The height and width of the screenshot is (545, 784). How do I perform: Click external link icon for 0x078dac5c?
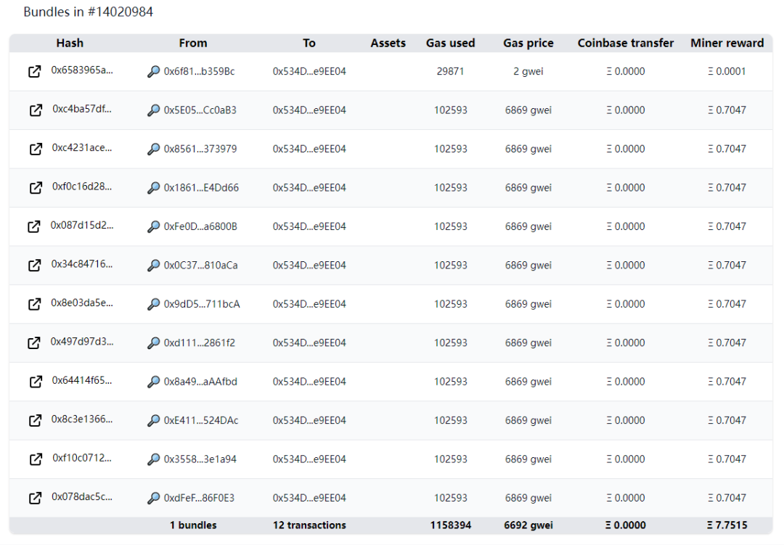(x=35, y=498)
